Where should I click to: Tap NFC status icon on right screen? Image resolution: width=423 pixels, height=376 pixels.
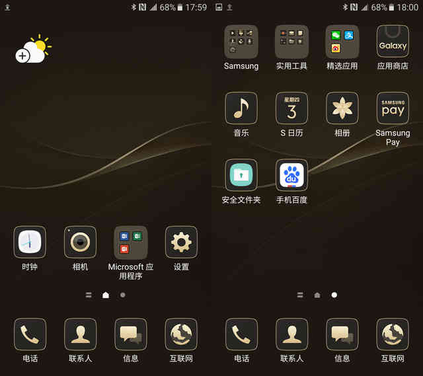[x=354, y=7]
